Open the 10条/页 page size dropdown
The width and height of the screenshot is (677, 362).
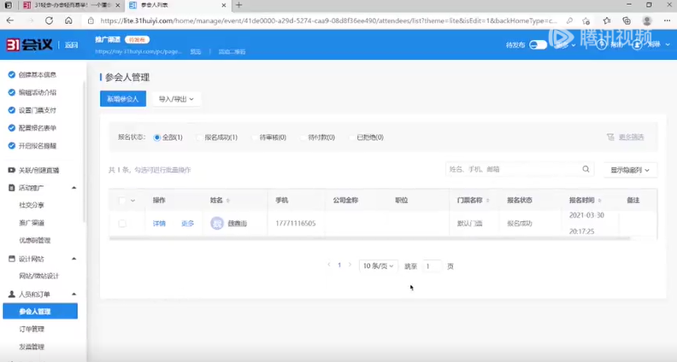tap(378, 266)
